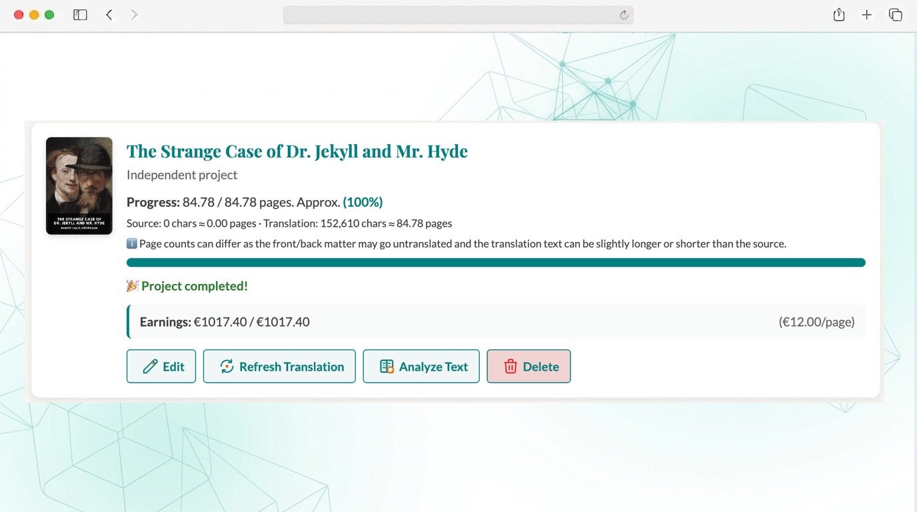Click the completed translation progress bar
Image resolution: width=917 pixels, height=512 pixels.
point(496,263)
